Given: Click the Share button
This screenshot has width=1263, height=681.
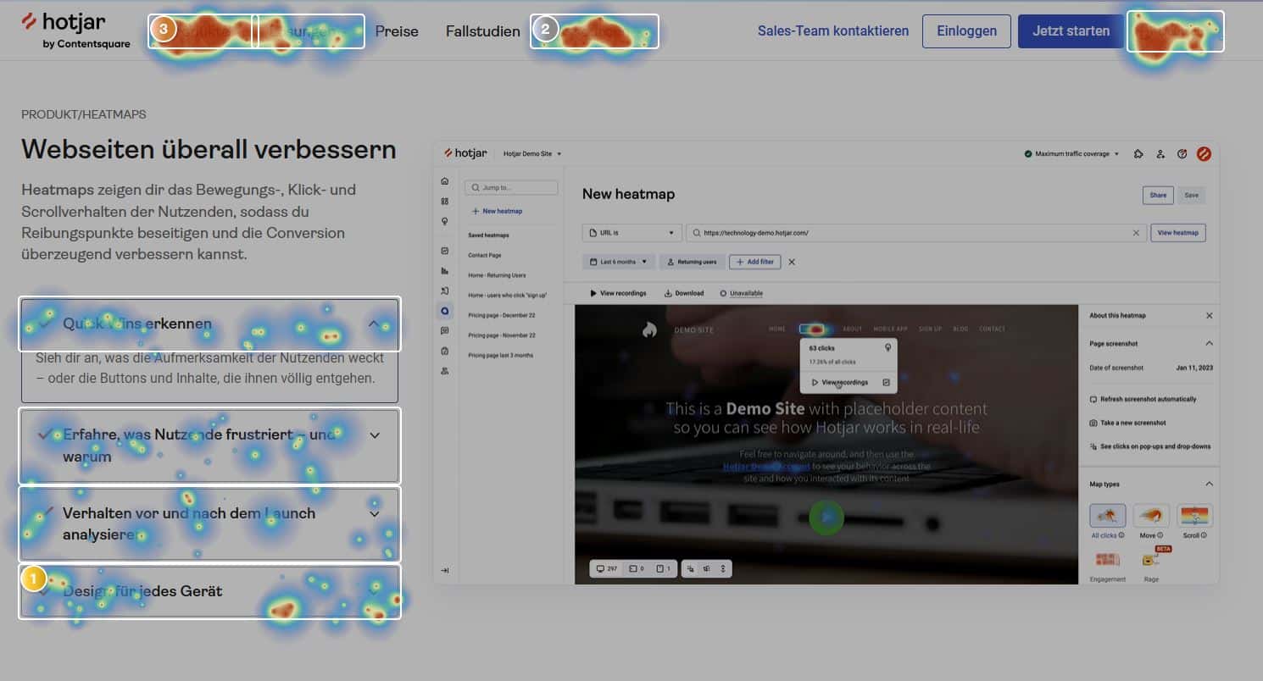Looking at the screenshot, I should (x=1158, y=195).
